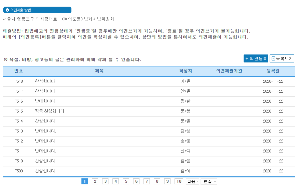The height and width of the screenshot is (189, 295).
Task: Click the 의견제출기관 column header
Action: 229,71
